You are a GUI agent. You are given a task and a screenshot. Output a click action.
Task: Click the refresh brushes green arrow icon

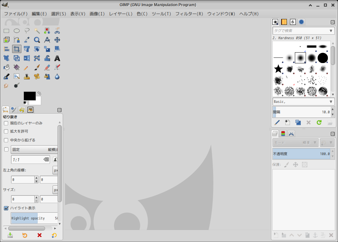[319, 122]
